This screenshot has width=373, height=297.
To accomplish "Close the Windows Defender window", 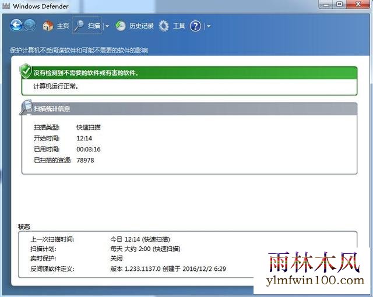I will coord(358,4).
